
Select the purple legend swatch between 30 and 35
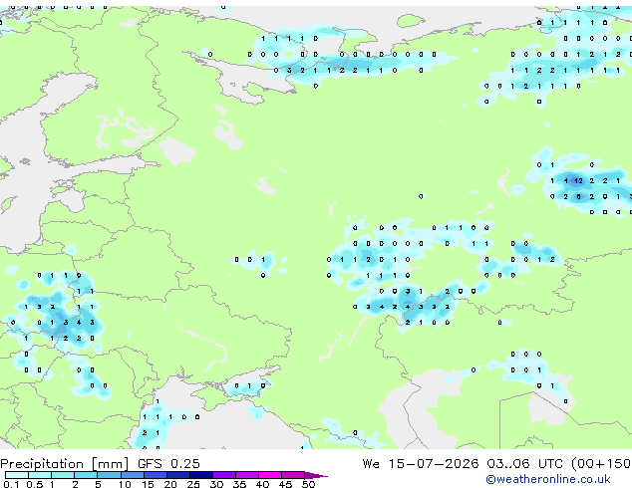pos(224,475)
